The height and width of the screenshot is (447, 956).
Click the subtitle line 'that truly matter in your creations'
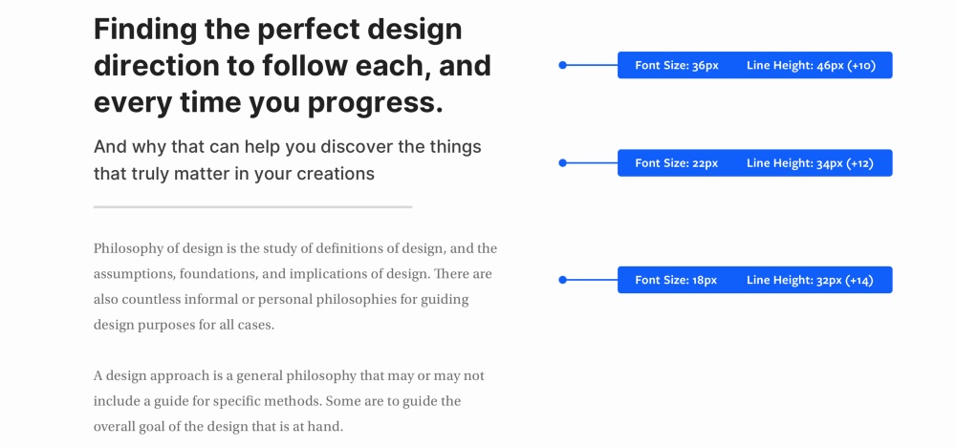(233, 174)
